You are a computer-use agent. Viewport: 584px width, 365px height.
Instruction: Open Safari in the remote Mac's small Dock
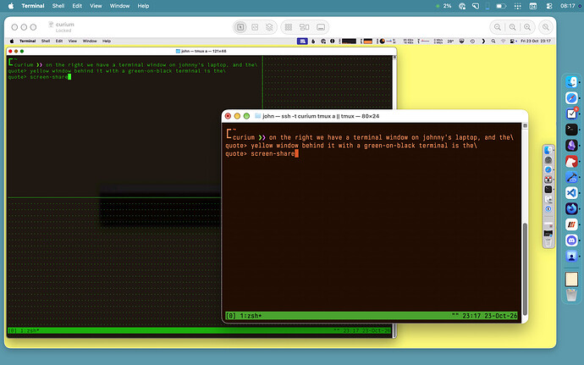click(x=548, y=169)
